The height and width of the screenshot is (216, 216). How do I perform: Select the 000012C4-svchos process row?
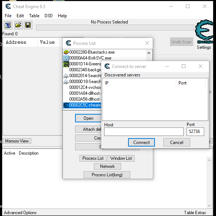(x=82, y=87)
